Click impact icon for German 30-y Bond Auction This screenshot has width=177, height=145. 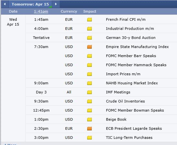point(89,38)
